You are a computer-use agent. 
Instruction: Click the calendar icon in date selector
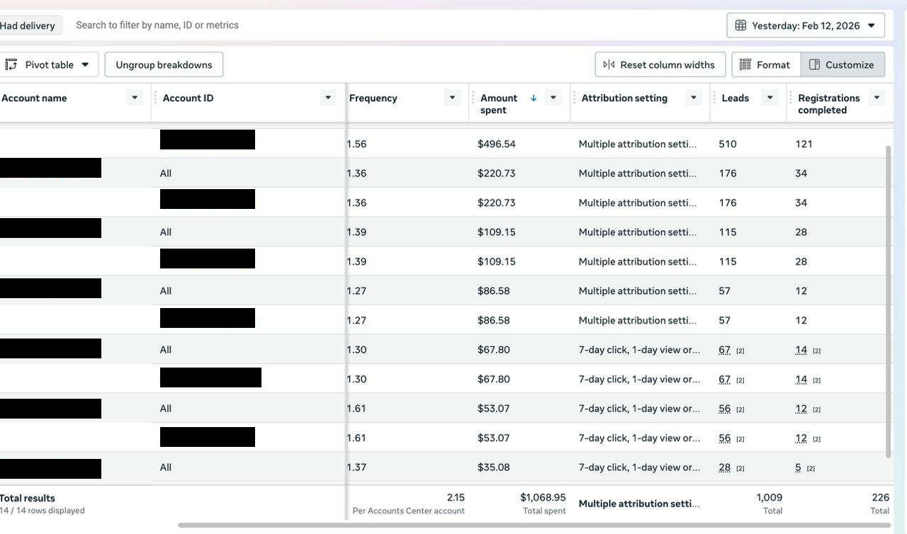740,25
